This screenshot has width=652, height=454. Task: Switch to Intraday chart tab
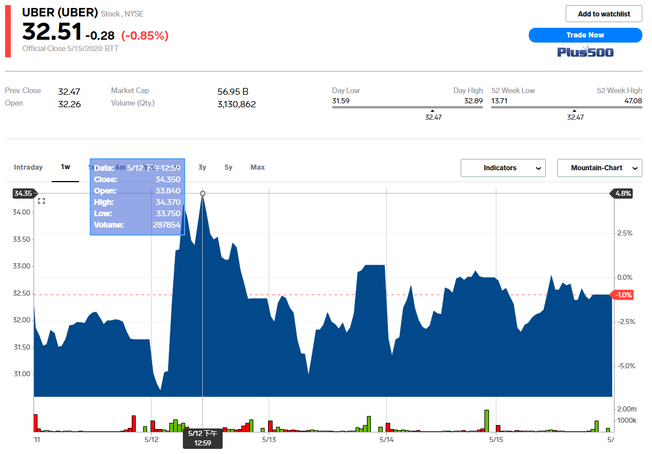(x=28, y=167)
